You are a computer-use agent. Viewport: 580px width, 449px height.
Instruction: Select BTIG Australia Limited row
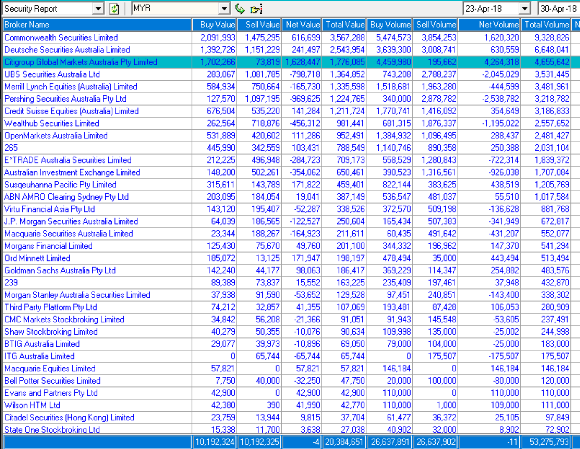tap(291, 344)
